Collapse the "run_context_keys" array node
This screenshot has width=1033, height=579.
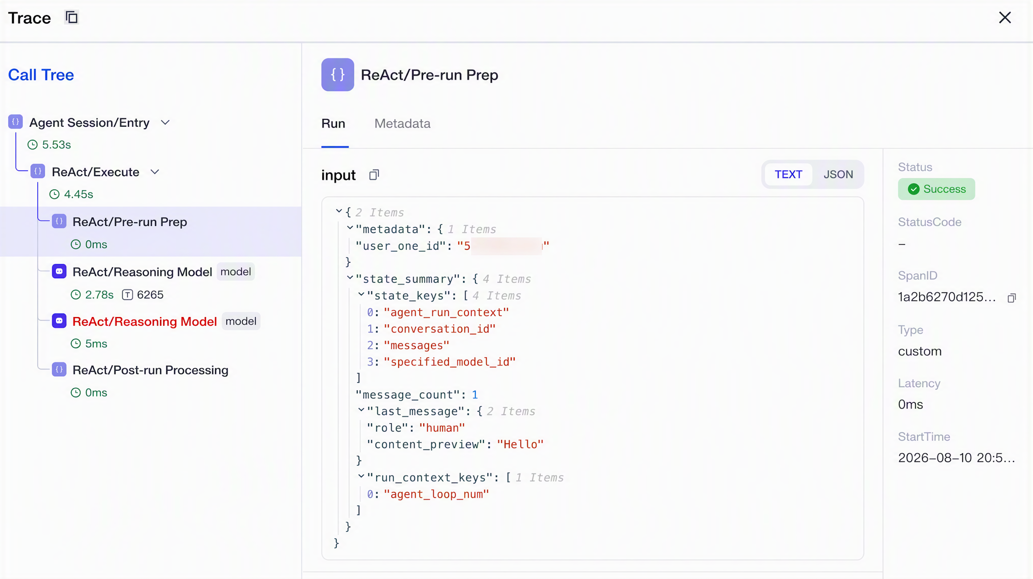(x=361, y=476)
